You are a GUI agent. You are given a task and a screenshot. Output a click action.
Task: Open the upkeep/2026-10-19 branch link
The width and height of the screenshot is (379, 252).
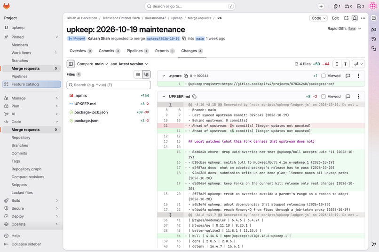coord(163,38)
